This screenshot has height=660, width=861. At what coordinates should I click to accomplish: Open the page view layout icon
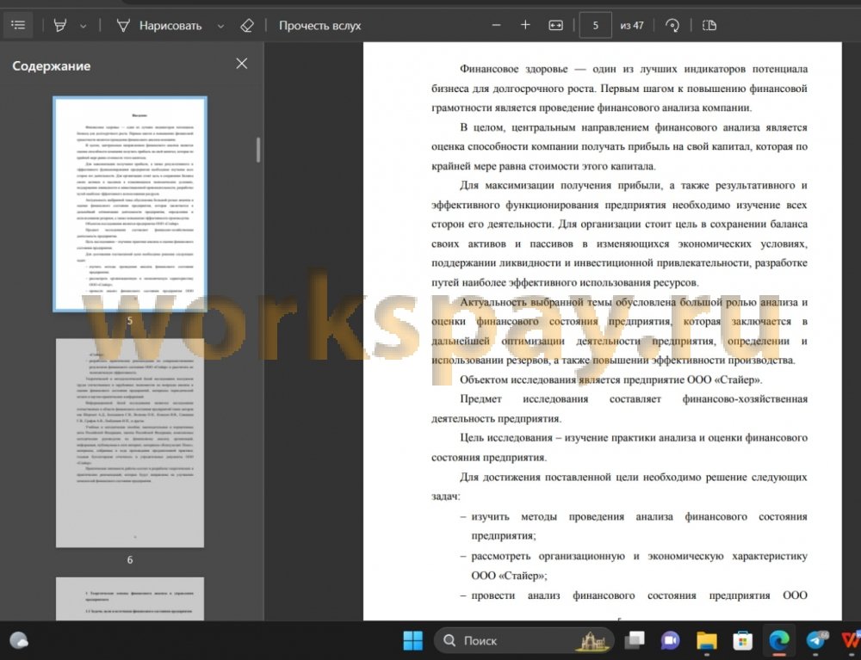(709, 25)
